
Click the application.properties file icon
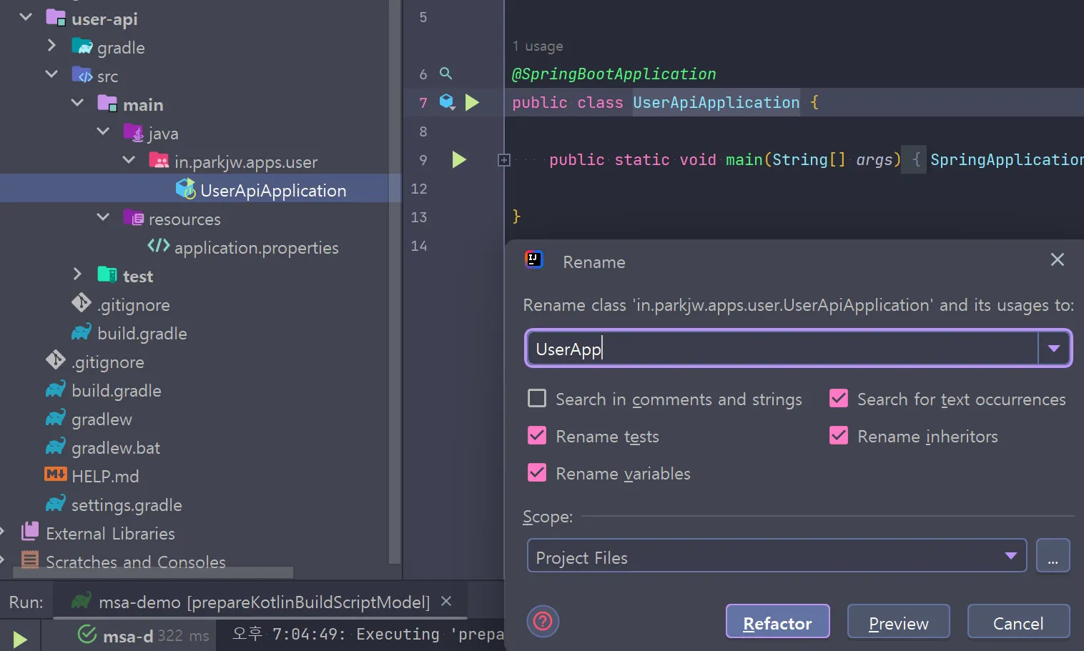[159, 247]
